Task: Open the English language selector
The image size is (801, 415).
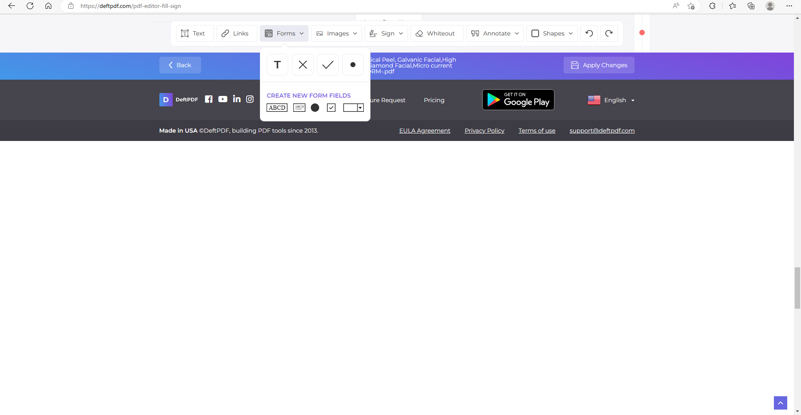Action: [x=611, y=100]
